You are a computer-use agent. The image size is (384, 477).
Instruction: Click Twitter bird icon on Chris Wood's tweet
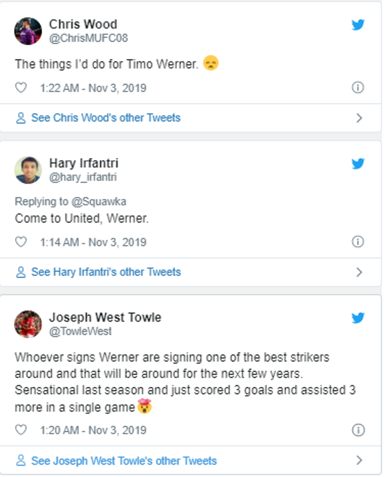pyautogui.click(x=358, y=25)
